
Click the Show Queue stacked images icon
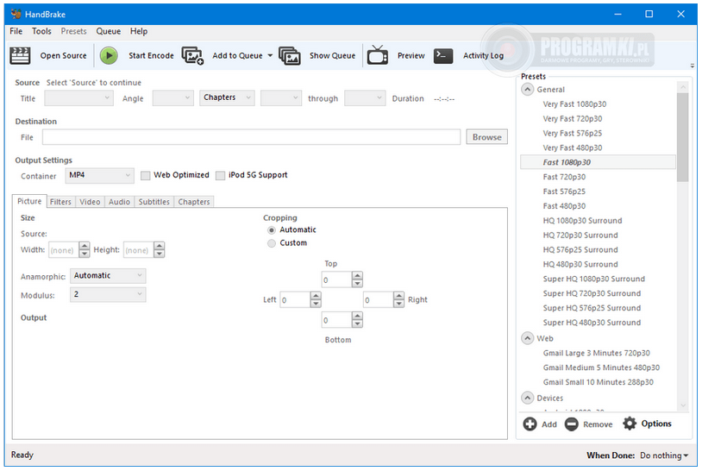click(290, 55)
